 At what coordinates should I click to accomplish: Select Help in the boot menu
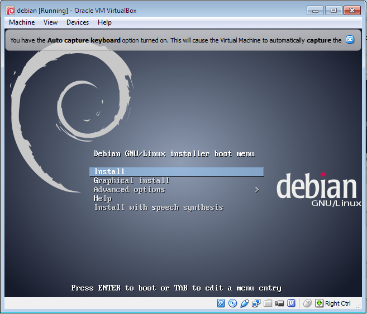(x=103, y=198)
